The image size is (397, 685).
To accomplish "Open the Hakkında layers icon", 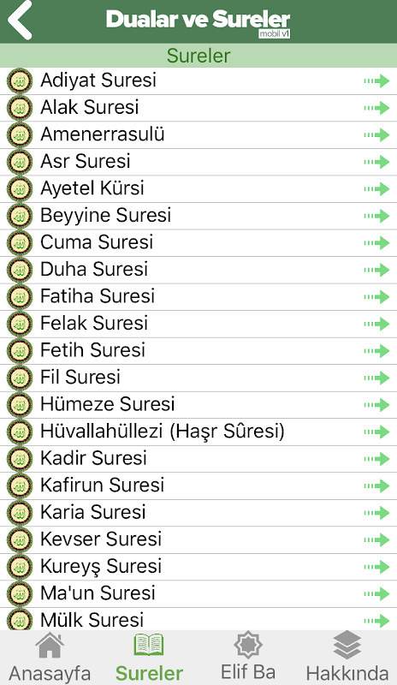I will (347, 645).
